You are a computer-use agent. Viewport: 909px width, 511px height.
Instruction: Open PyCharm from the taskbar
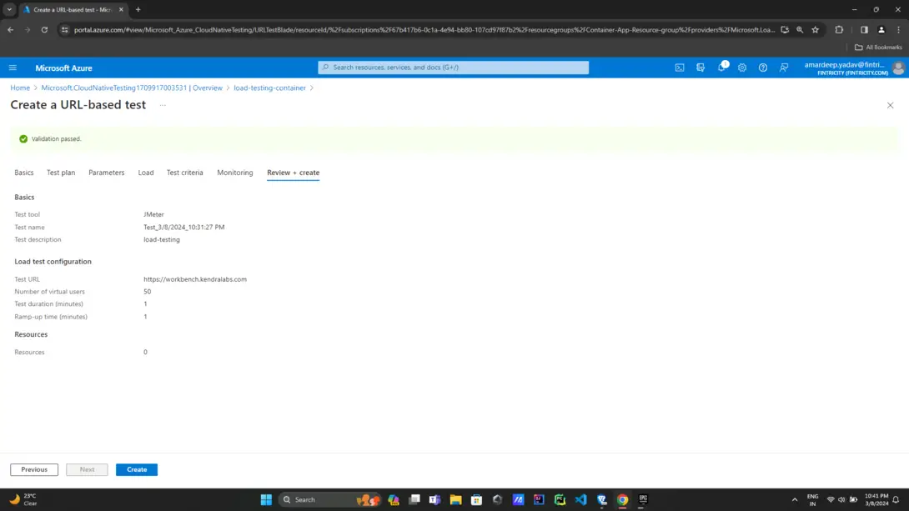pyautogui.click(x=559, y=499)
